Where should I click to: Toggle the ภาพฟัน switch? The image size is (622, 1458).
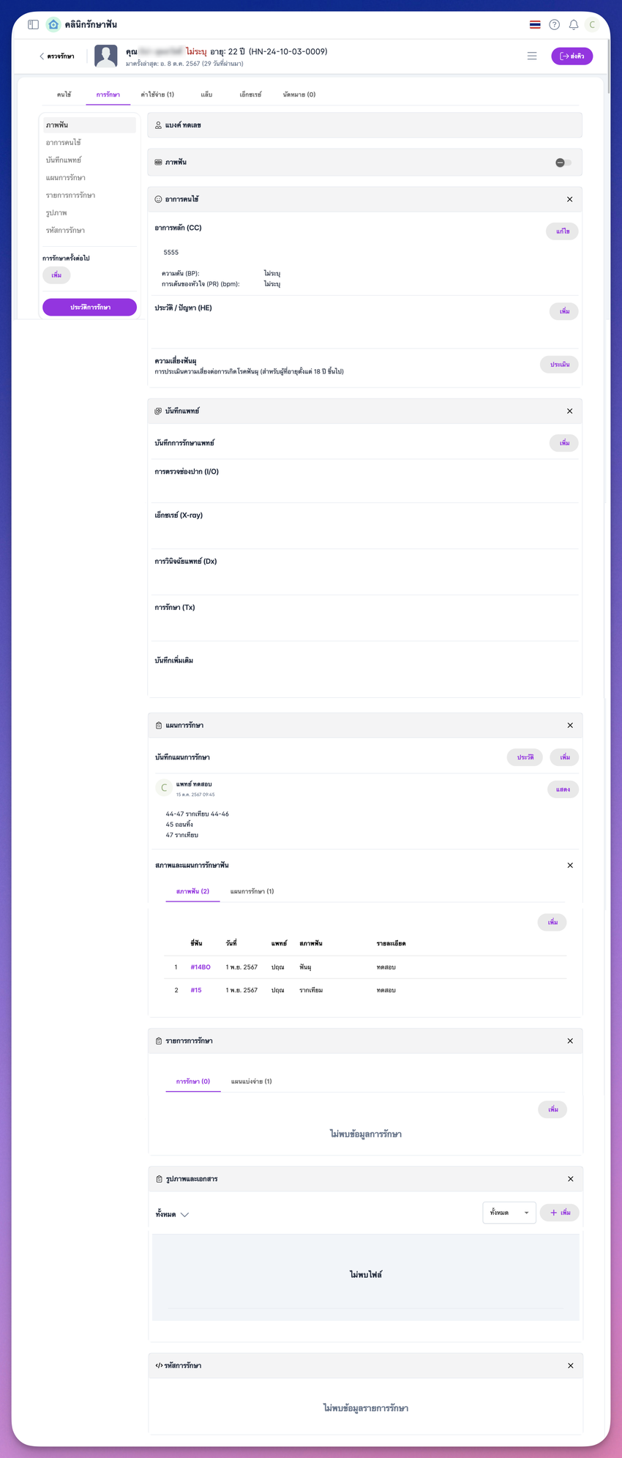click(563, 163)
